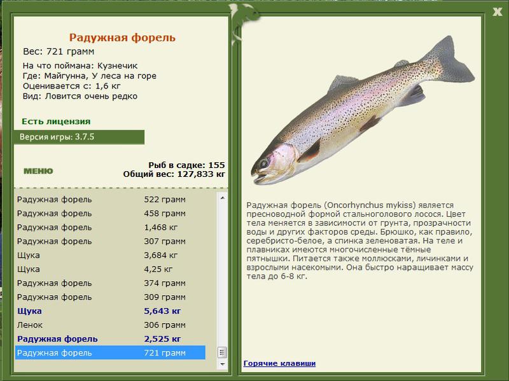Select the Радужная форель 1,468 кг row

pos(110,228)
